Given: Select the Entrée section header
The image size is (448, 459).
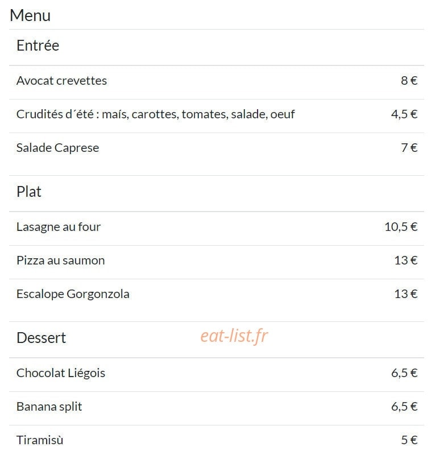Looking at the screenshot, I should coord(38,46).
